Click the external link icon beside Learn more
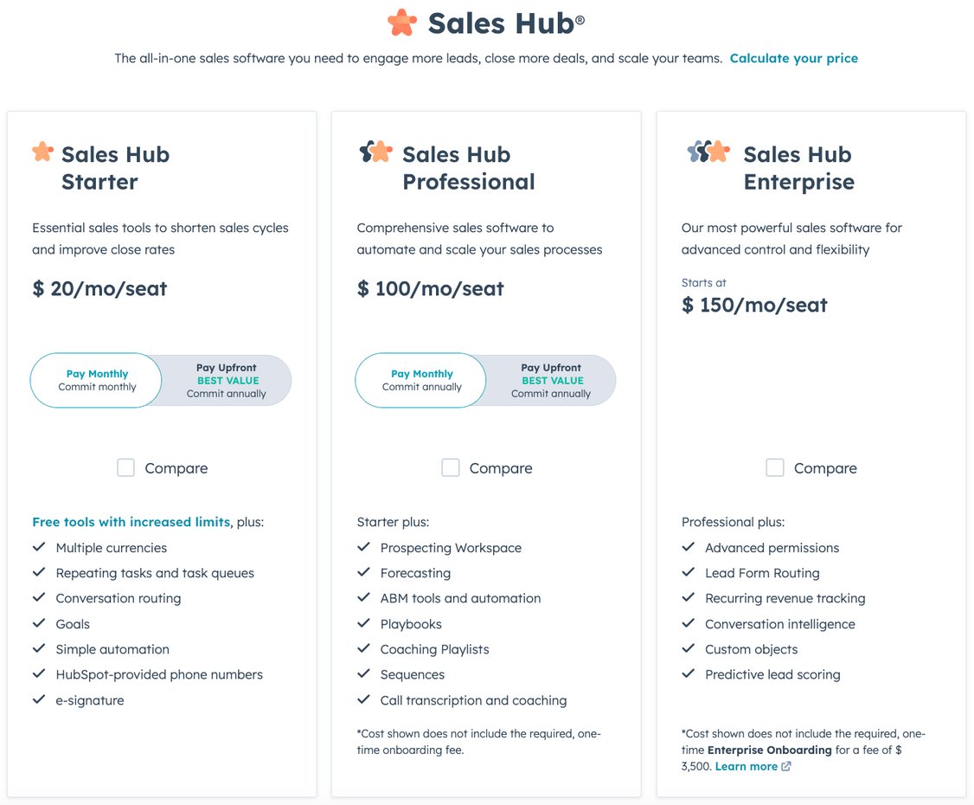 785,766
